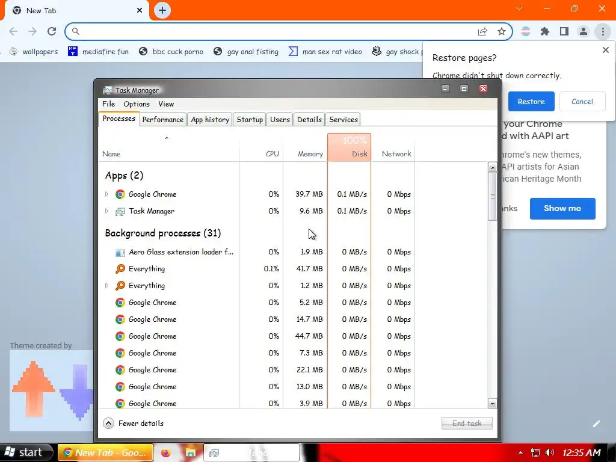Select the Chrome process using 22.1 MB

[256, 370]
